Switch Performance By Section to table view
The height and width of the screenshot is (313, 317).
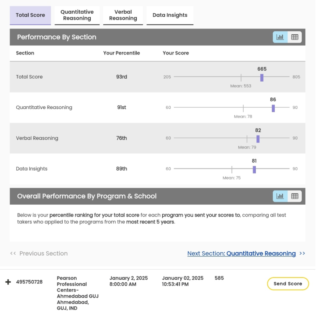294,37
